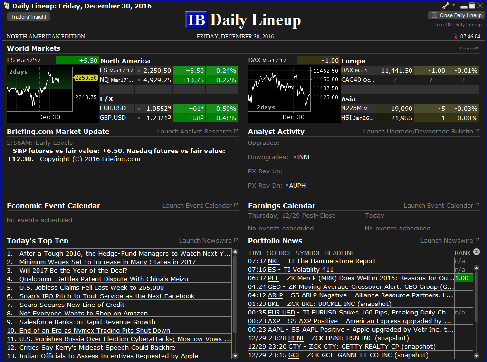Click the round up-arrow button beside RANK
The image size is (487, 362).
tap(477, 252)
